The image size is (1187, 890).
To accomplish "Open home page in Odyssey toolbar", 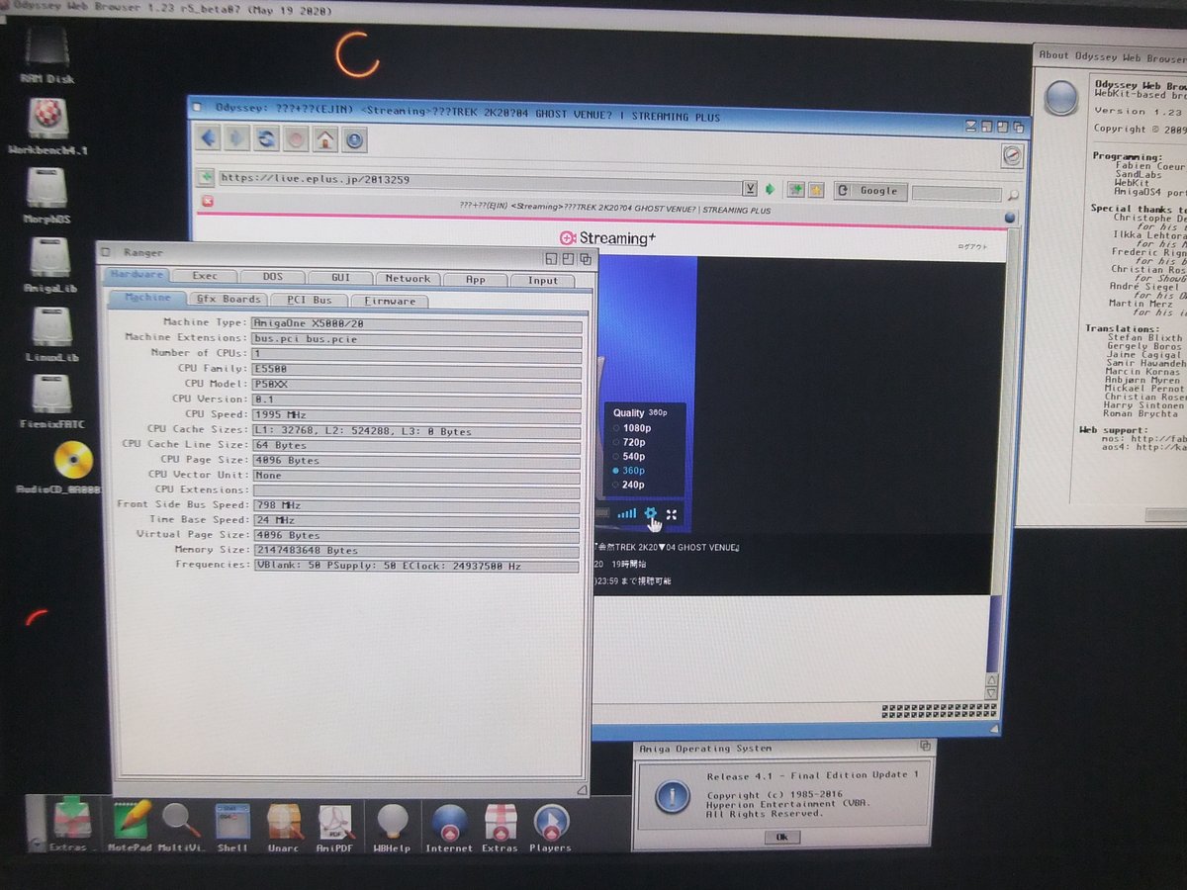I will coord(324,139).
